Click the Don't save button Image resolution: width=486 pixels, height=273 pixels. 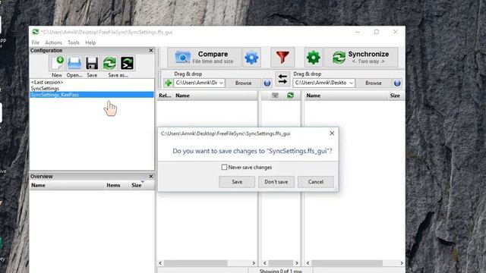click(x=276, y=182)
